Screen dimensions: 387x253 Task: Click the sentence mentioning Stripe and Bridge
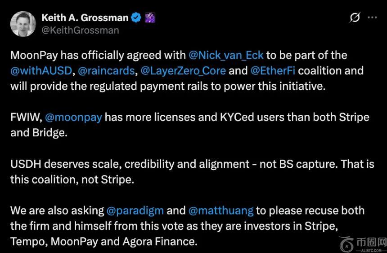coord(189,125)
